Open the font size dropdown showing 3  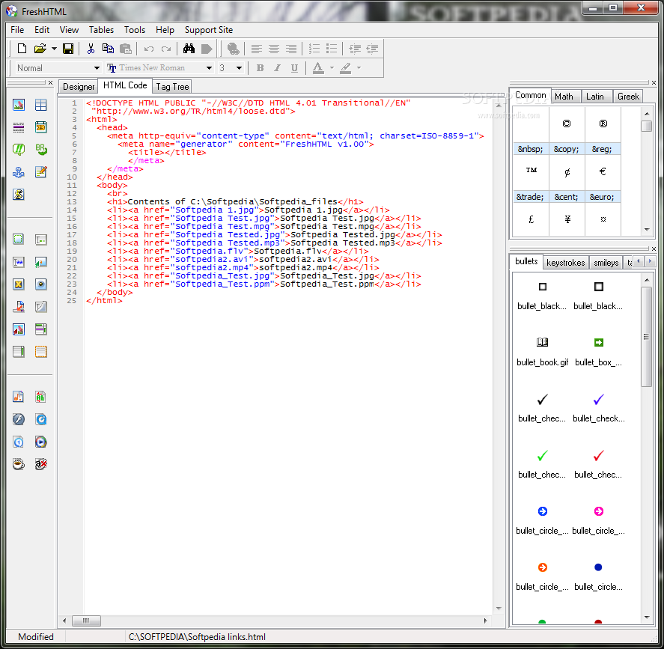(239, 68)
